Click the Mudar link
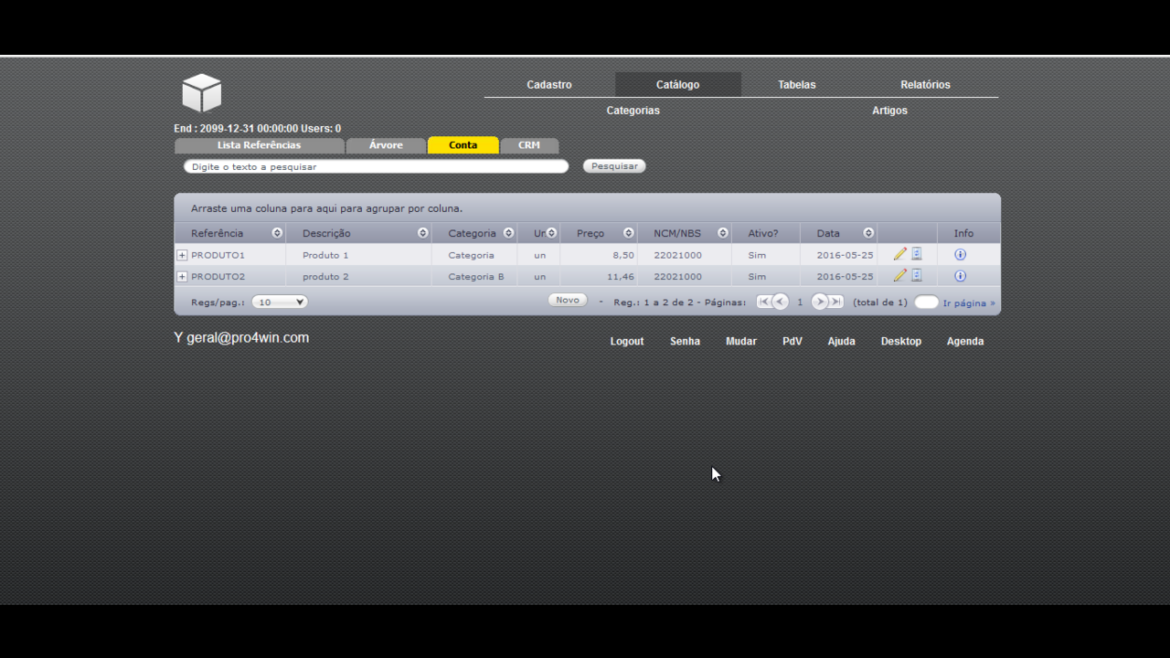 [x=741, y=342]
